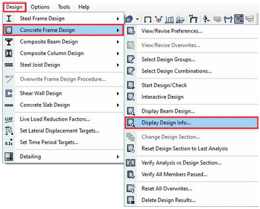Launch Interactive Design
The width and height of the screenshot is (260, 209).
pos(192,97)
